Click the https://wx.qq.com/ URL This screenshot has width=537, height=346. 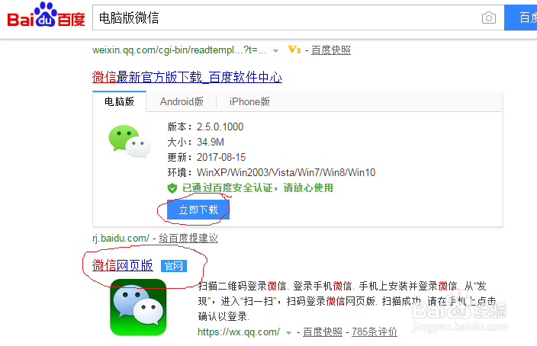[x=239, y=332]
